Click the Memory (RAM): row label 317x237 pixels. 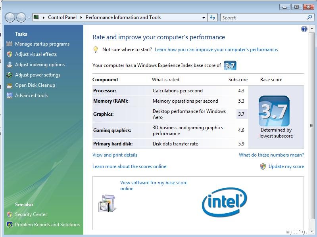coord(111,101)
